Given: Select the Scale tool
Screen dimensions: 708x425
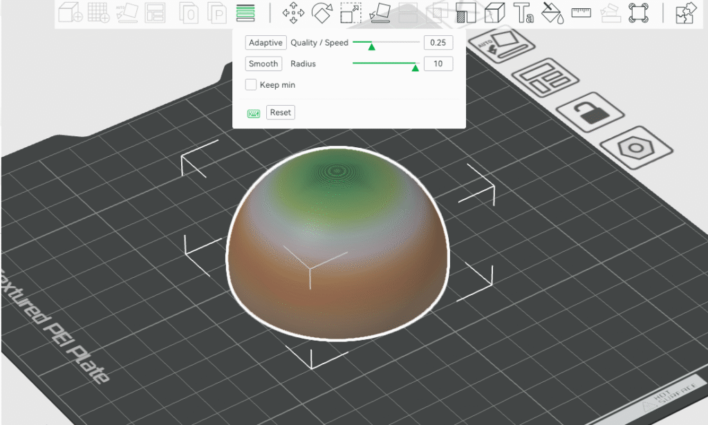Looking at the screenshot, I should coord(351,12).
